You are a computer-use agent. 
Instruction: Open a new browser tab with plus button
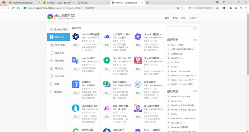click(x=147, y=2)
